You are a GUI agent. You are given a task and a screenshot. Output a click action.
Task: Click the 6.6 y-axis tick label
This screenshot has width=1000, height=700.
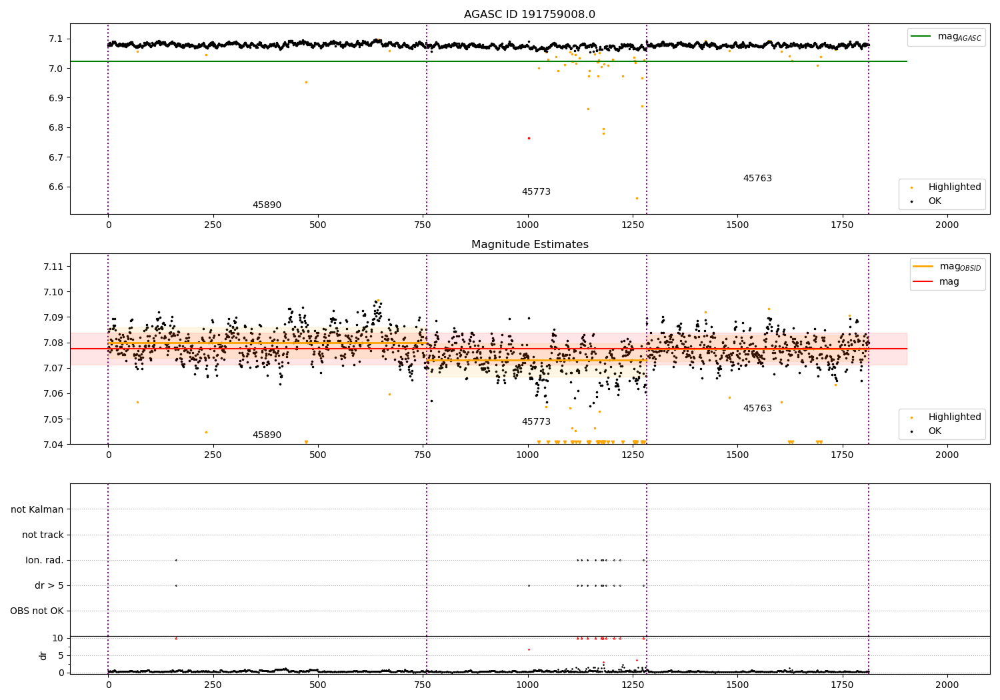coord(56,187)
